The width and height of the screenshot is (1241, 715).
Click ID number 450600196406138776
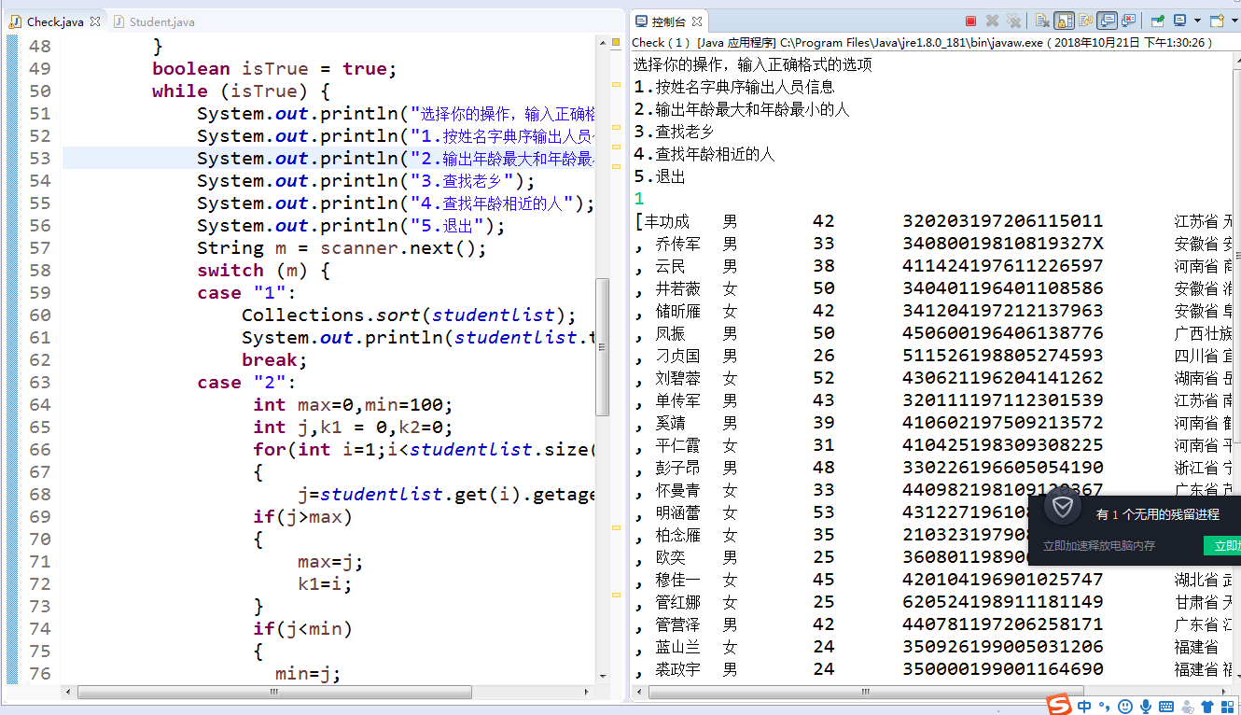tap(1002, 333)
